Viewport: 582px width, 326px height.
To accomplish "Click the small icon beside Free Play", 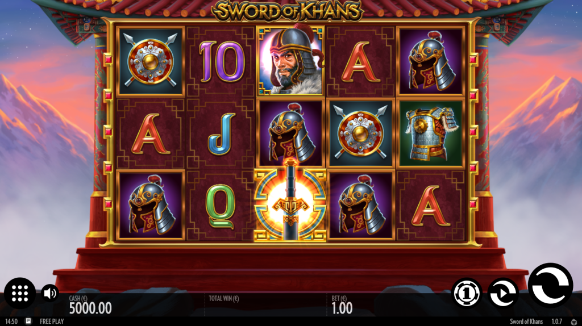I will point(28,321).
